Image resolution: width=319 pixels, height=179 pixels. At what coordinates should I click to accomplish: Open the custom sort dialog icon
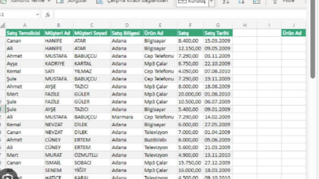tap(256, 2)
